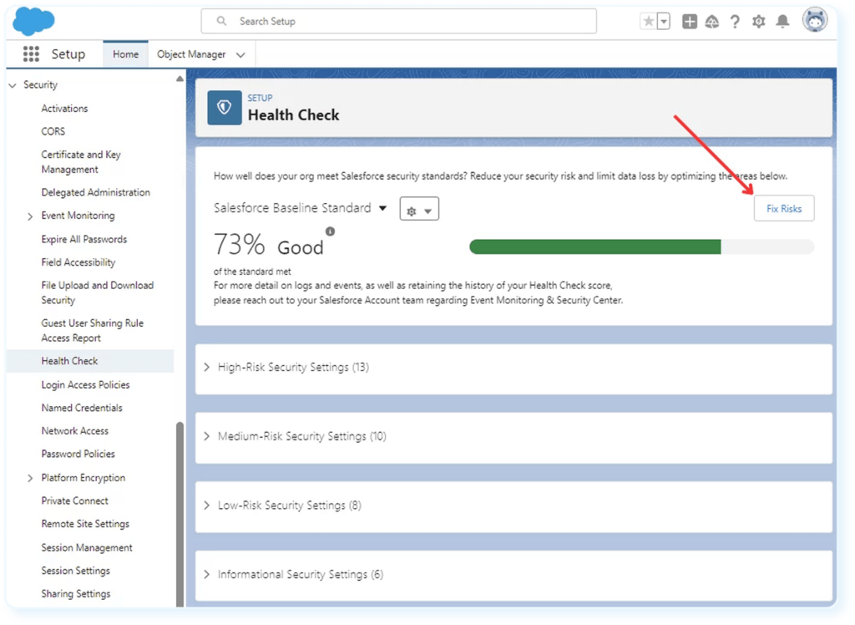Click the sidebar scroll up arrow
This screenshot has height=625, width=855.
pyautogui.click(x=180, y=79)
